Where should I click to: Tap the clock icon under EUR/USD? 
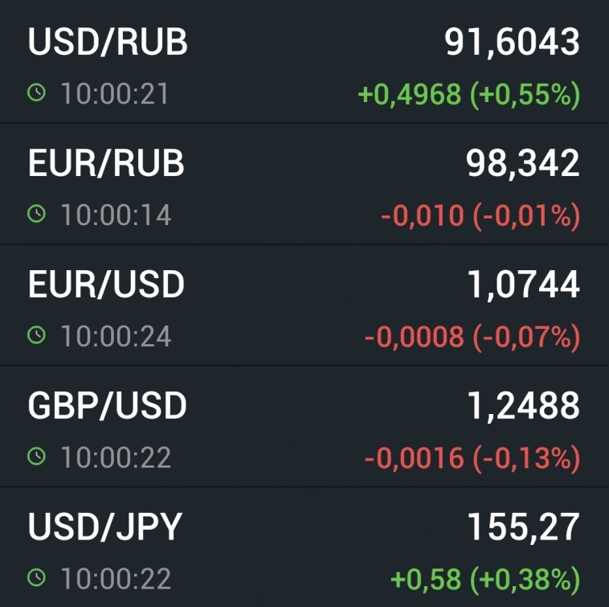point(36,336)
